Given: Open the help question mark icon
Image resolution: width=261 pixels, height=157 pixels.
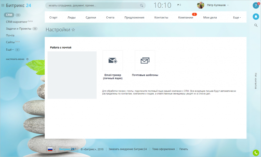Looking at the screenshot, I should click(256, 6).
